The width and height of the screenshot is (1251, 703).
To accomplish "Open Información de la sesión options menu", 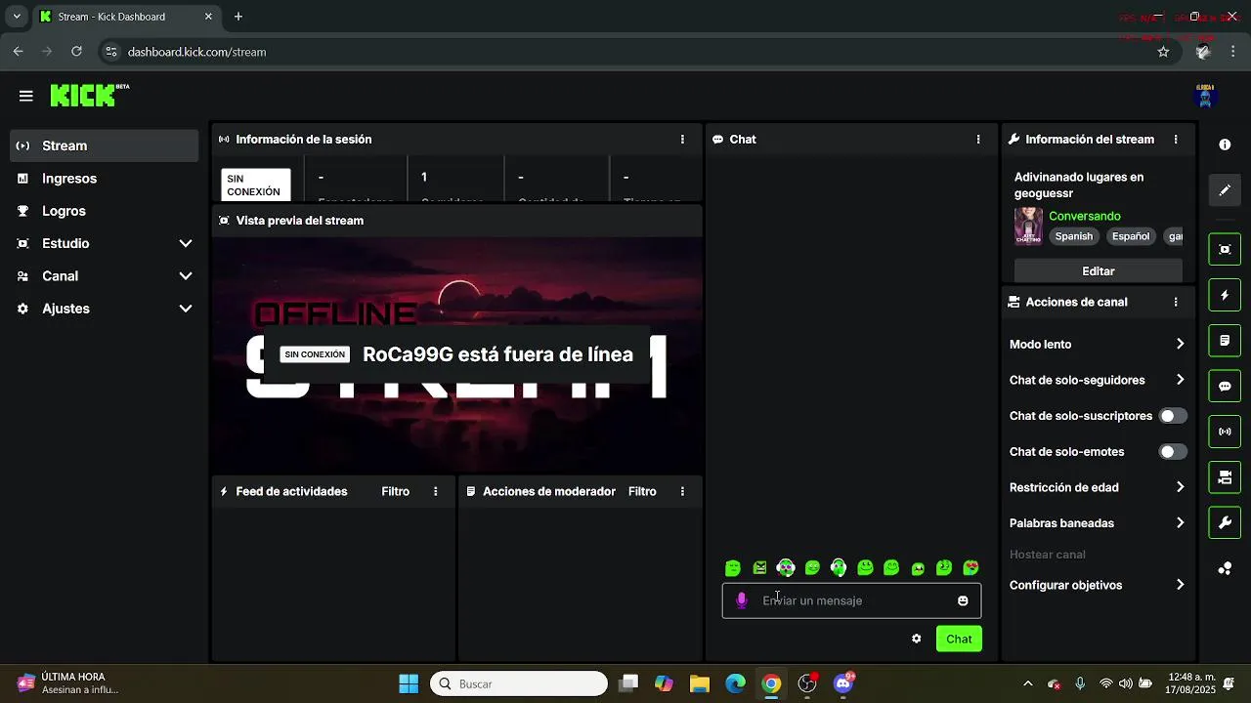I will coord(682,140).
